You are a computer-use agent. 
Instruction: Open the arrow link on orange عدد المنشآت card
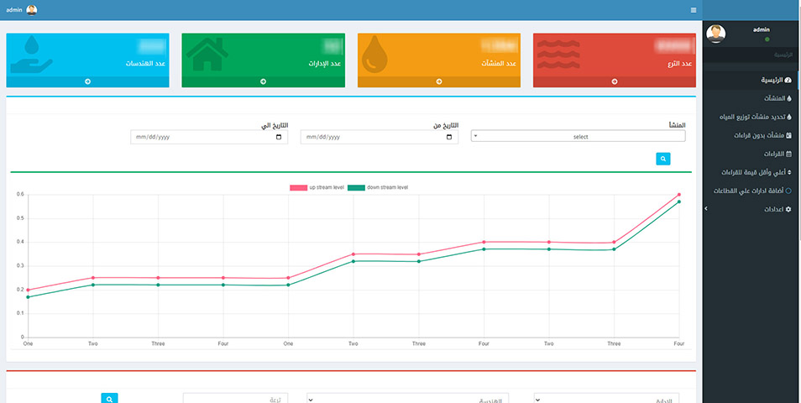coord(439,81)
